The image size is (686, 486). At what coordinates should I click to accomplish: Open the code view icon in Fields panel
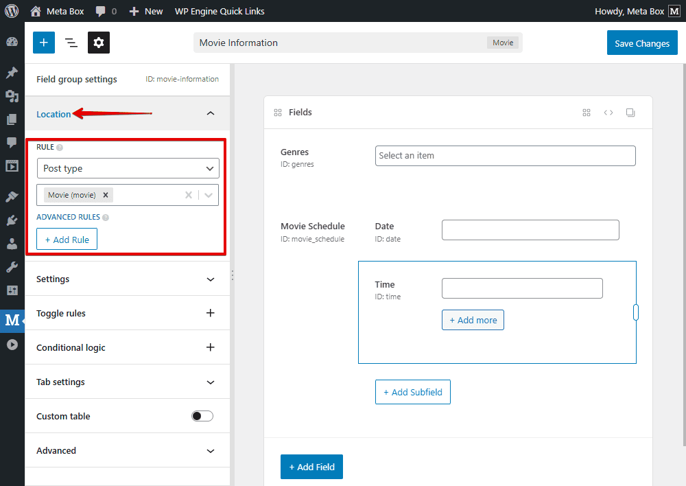608,113
